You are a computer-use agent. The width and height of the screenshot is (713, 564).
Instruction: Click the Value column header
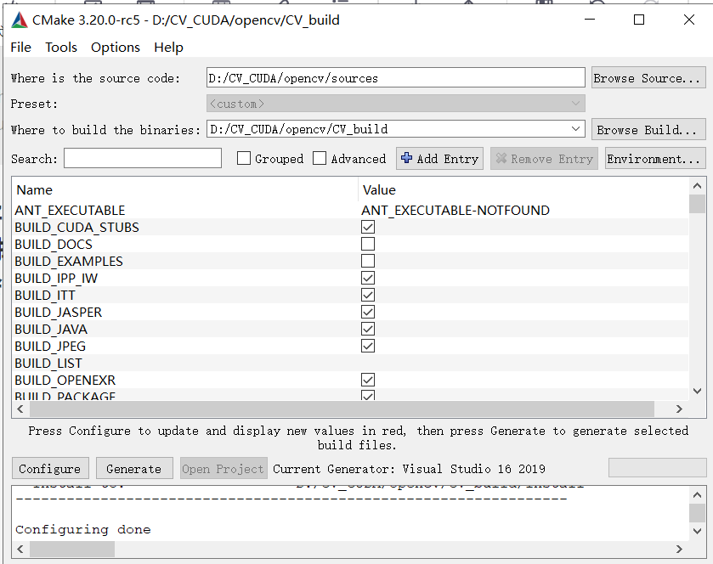coord(379,190)
